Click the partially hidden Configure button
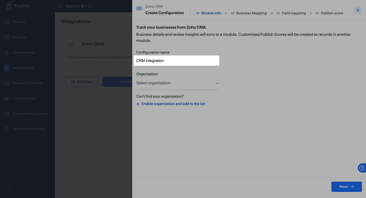 (x=117, y=82)
